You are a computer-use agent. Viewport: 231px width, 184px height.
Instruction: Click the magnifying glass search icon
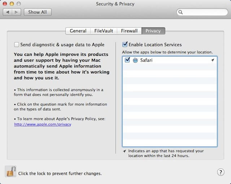(x=180, y=12)
